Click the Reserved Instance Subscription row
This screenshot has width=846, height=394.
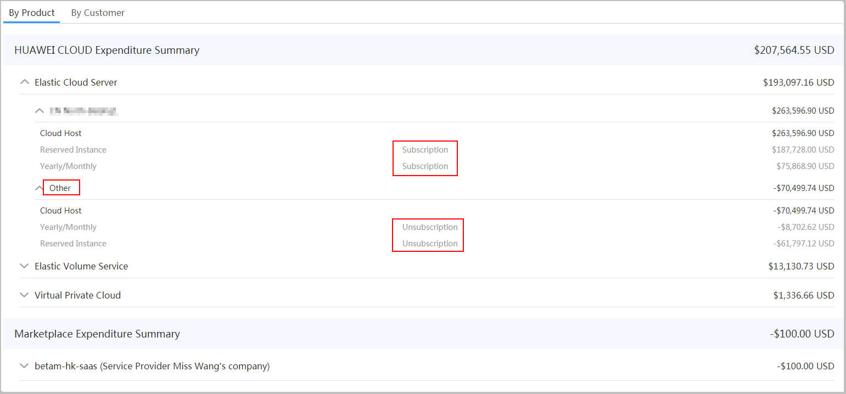point(73,150)
